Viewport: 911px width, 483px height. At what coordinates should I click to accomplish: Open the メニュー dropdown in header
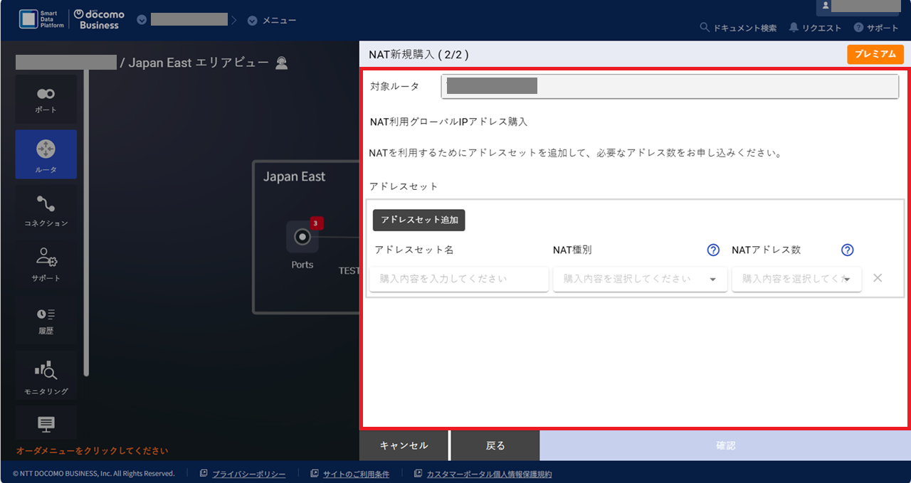[272, 21]
